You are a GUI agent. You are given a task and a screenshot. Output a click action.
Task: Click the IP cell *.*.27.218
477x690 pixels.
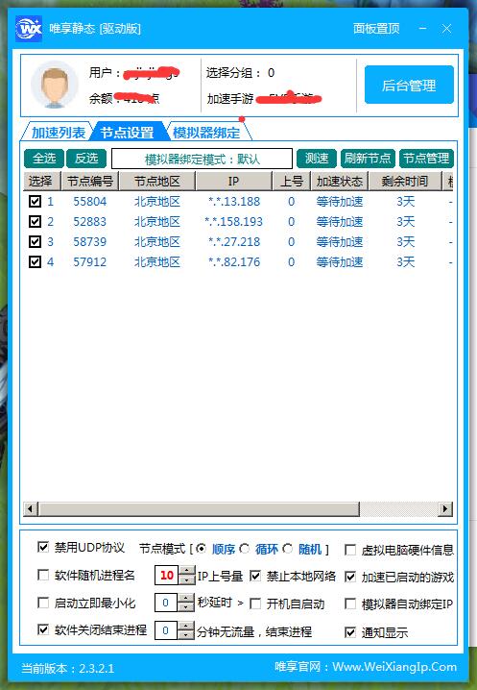234,242
